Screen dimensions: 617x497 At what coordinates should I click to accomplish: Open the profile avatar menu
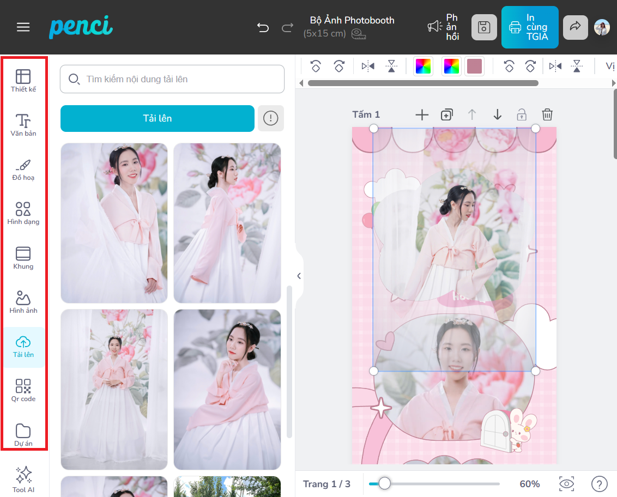tap(602, 27)
